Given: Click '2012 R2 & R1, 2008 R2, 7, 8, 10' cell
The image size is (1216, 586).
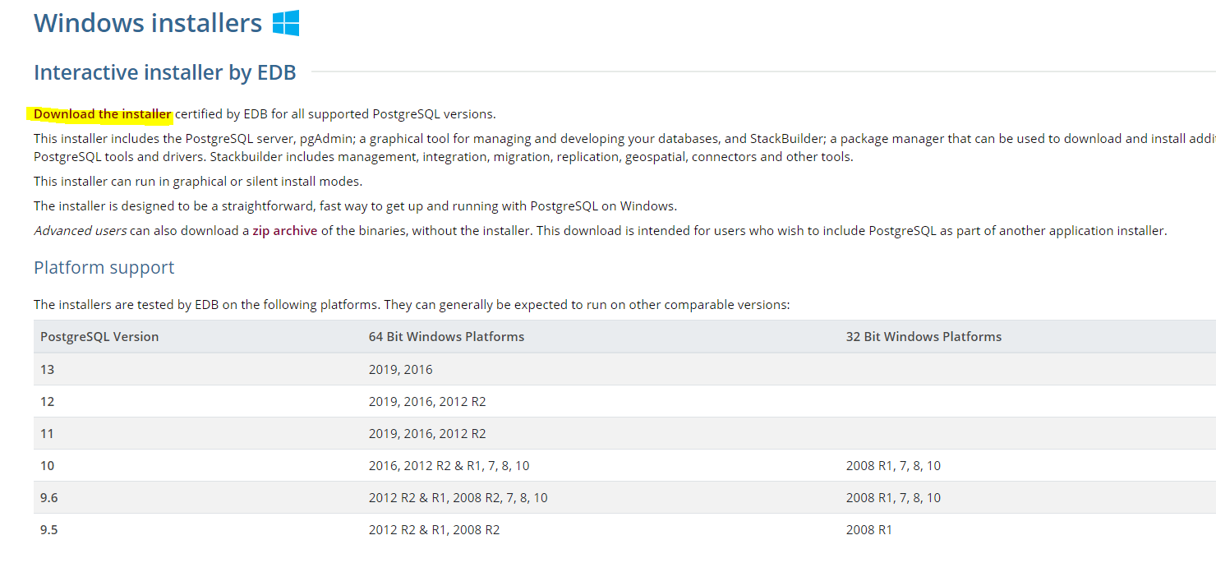Looking at the screenshot, I should click(458, 497).
